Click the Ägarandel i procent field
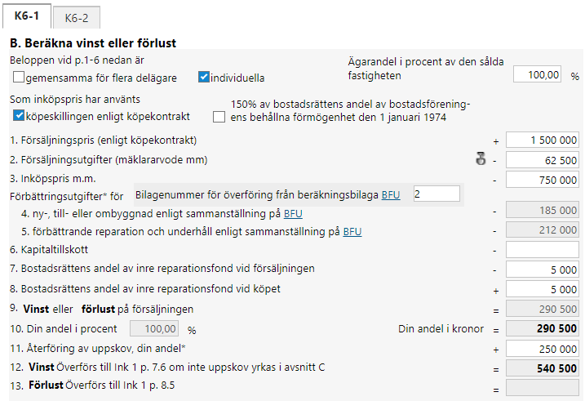 click(537, 74)
